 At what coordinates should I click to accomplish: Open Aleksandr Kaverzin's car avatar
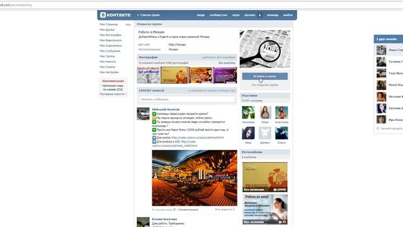tap(143, 113)
